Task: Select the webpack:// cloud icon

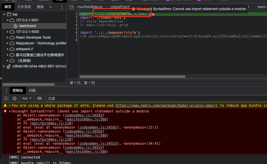Action: (x=12, y=49)
